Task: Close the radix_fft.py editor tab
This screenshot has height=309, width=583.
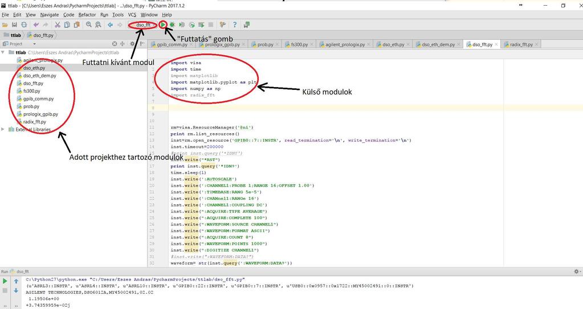Action: point(536,44)
